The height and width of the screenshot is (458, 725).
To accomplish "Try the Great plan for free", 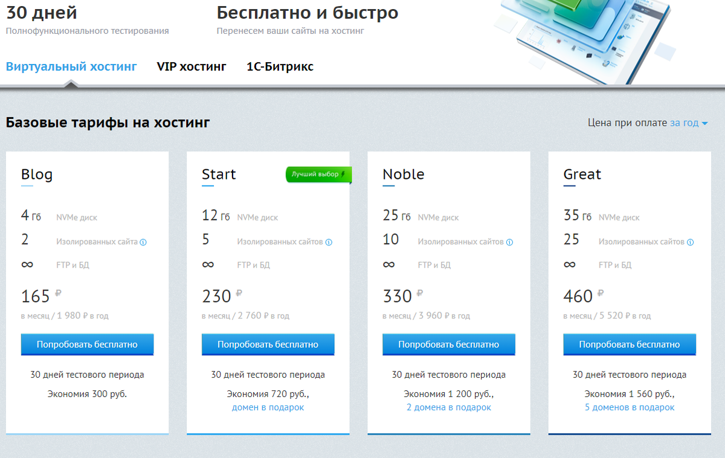I will [630, 344].
